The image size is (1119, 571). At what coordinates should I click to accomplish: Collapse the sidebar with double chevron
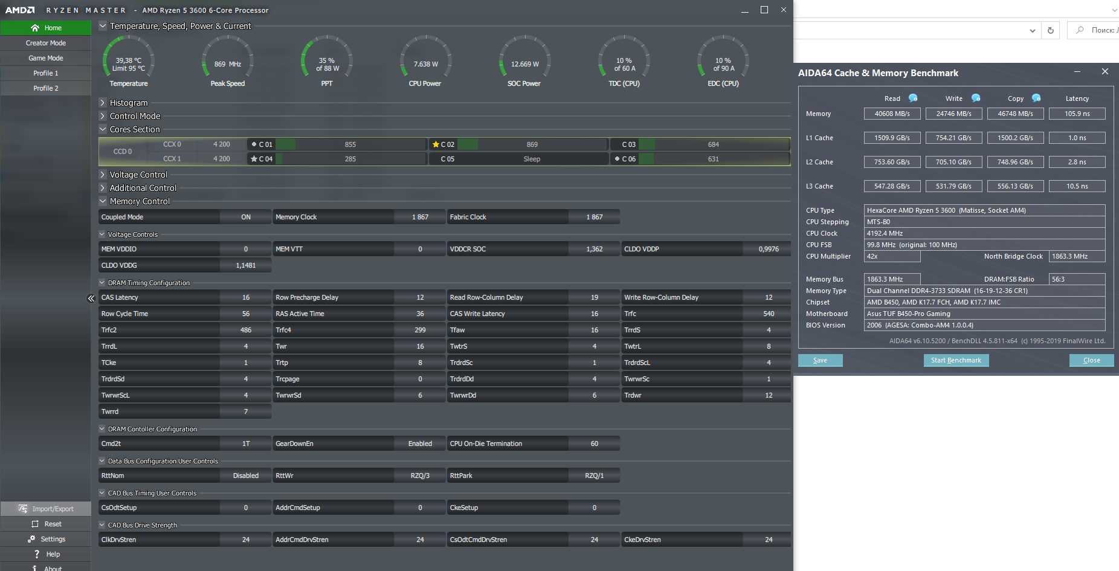tap(91, 298)
